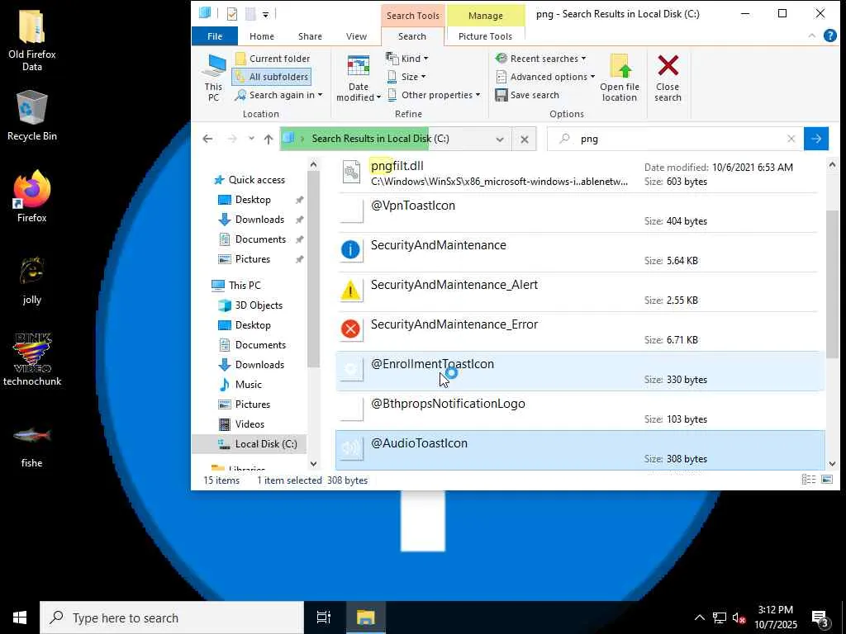Switch to large thumbnails view icon
This screenshot has height=634, width=846.
pos(826,480)
